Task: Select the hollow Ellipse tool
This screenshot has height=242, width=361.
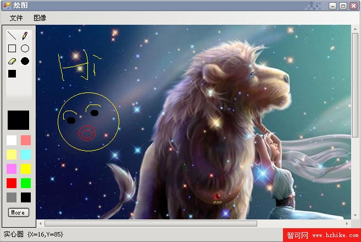Action: 25,48
